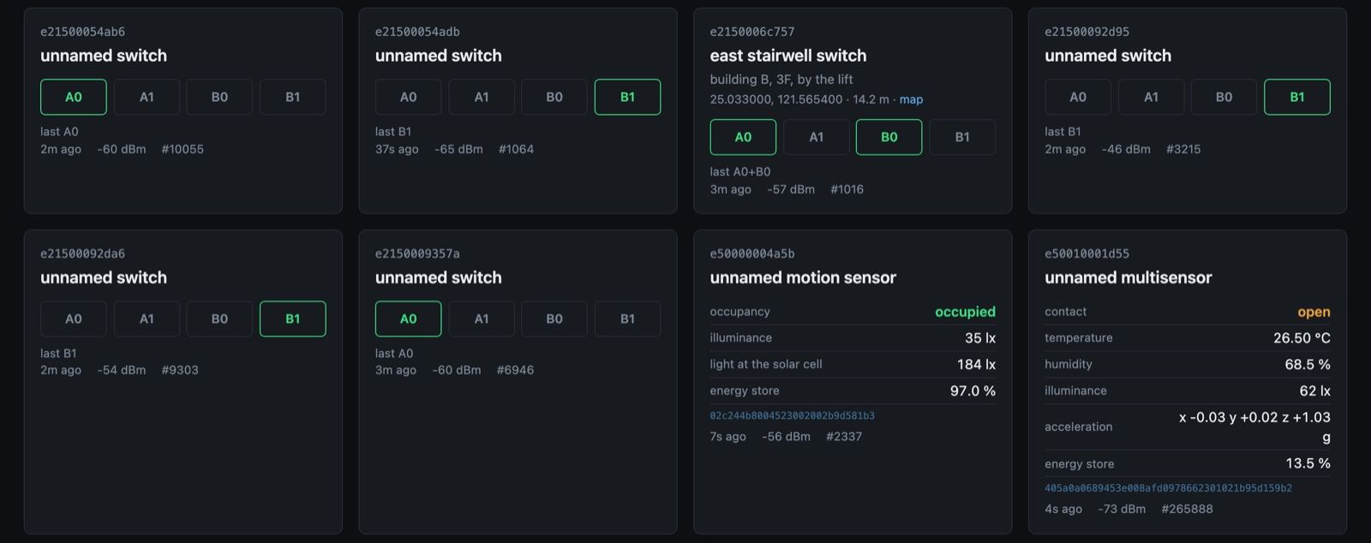Image resolution: width=1371 pixels, height=543 pixels.
Task: Click highlighted B1 on switch e21500054adb
Action: 628,97
